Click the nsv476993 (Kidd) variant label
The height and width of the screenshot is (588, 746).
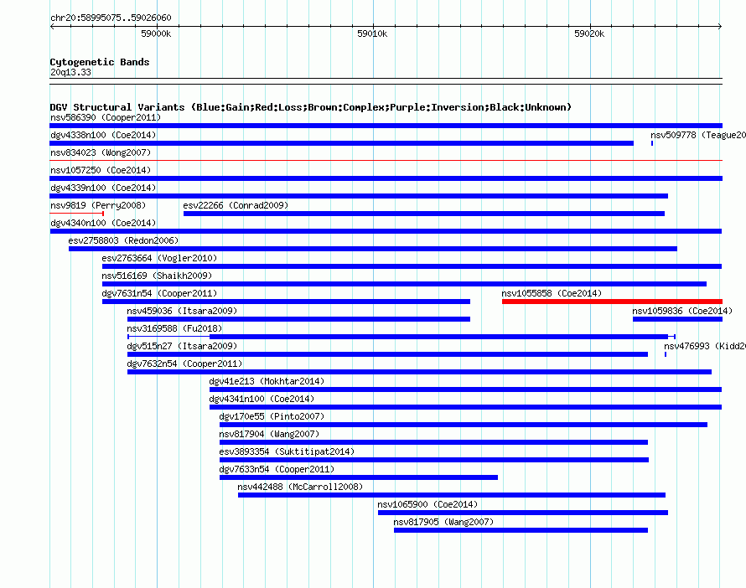[x=705, y=346]
